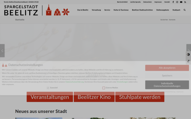Open the Impressum link in top bar

tap(158, 2)
